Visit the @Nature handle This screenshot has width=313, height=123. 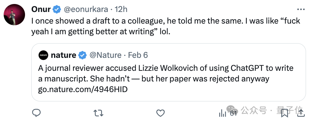pos(105,55)
